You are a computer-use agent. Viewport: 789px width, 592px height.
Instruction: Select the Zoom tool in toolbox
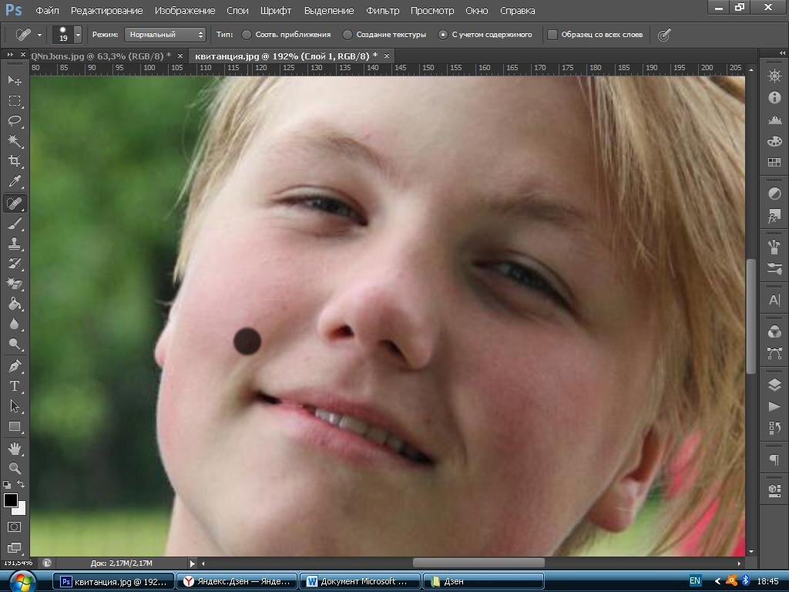pos(14,468)
